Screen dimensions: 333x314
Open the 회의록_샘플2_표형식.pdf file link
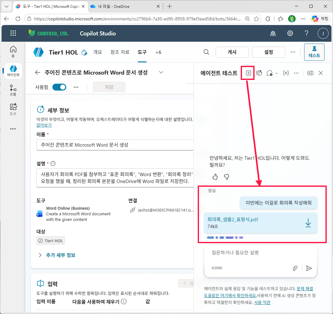click(233, 219)
